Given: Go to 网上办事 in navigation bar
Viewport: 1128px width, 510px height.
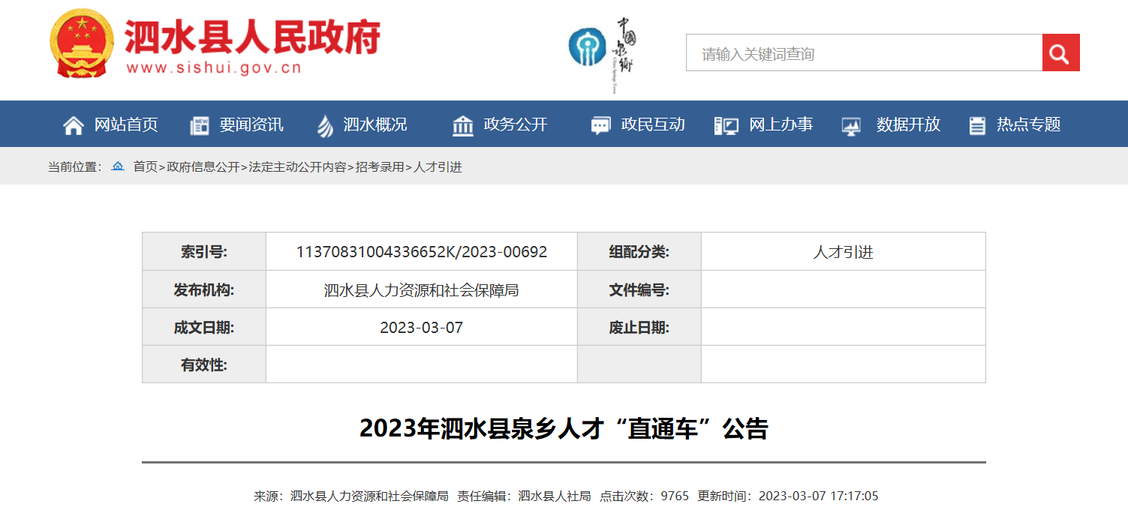Looking at the screenshot, I should pyautogui.click(x=781, y=124).
